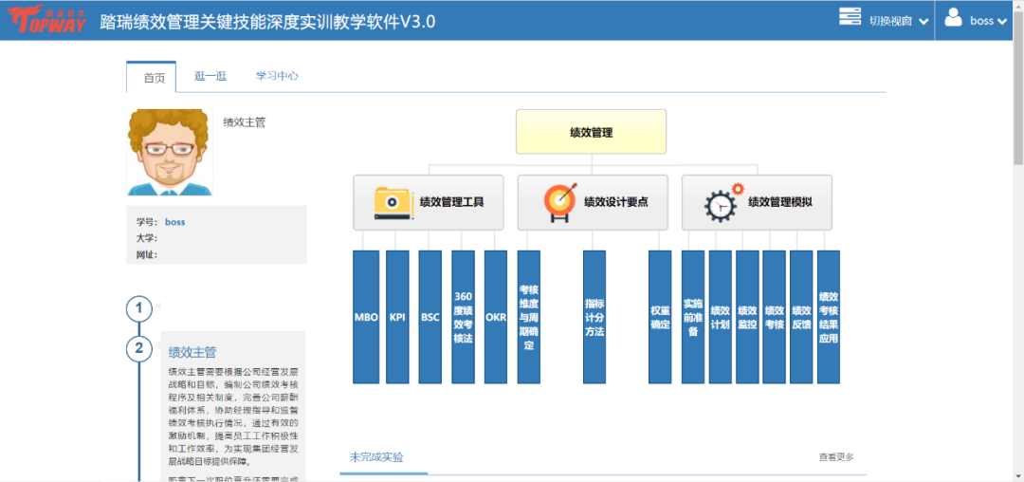Open the 切换视窗 dropdown

898,21
